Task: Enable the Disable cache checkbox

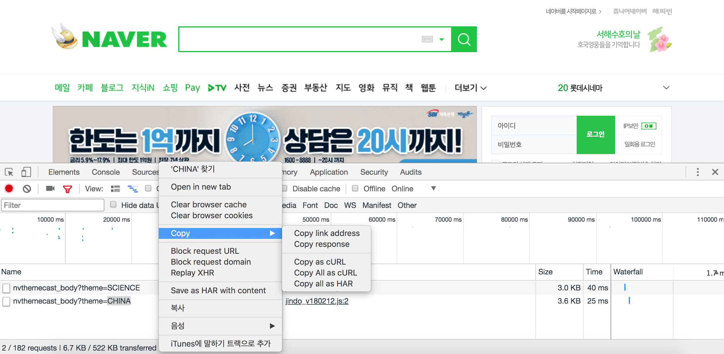Action: pos(284,188)
